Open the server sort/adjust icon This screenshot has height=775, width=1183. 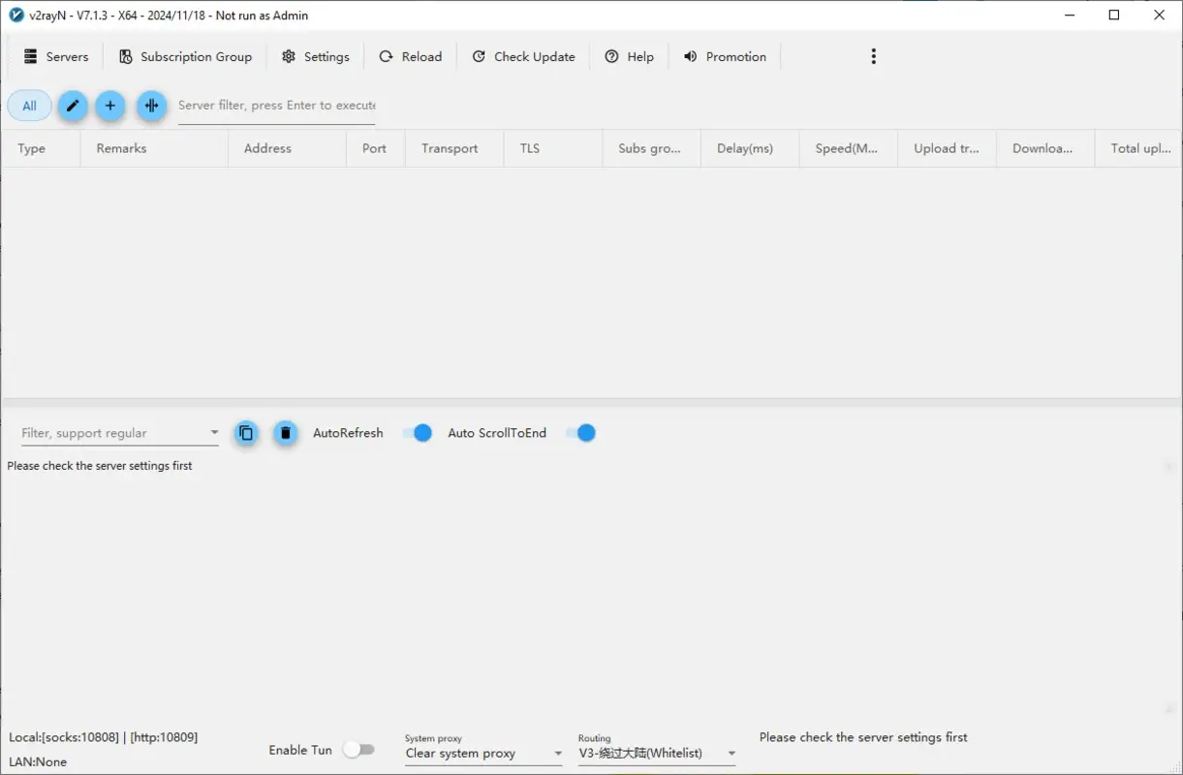[x=151, y=106]
